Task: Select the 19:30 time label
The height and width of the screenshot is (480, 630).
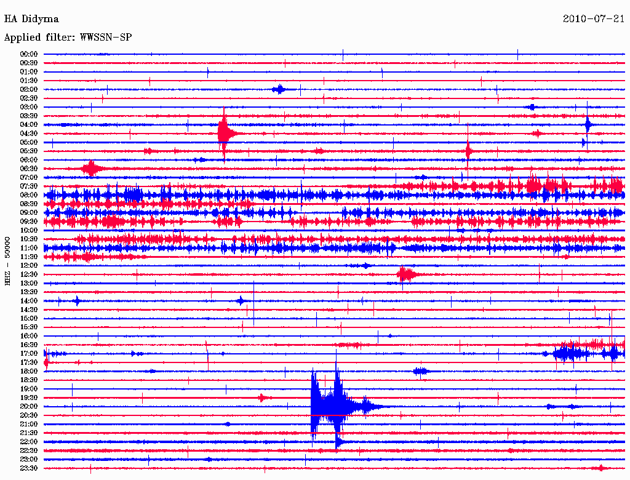Action: click(28, 398)
